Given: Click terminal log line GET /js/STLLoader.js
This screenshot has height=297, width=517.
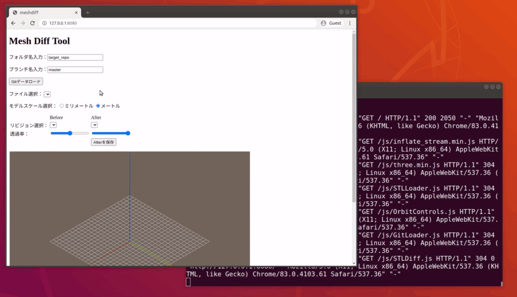Looking at the screenshot, I should tap(427, 189).
